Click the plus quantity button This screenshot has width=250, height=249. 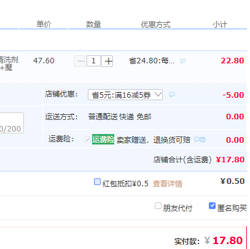pyautogui.click(x=107, y=61)
